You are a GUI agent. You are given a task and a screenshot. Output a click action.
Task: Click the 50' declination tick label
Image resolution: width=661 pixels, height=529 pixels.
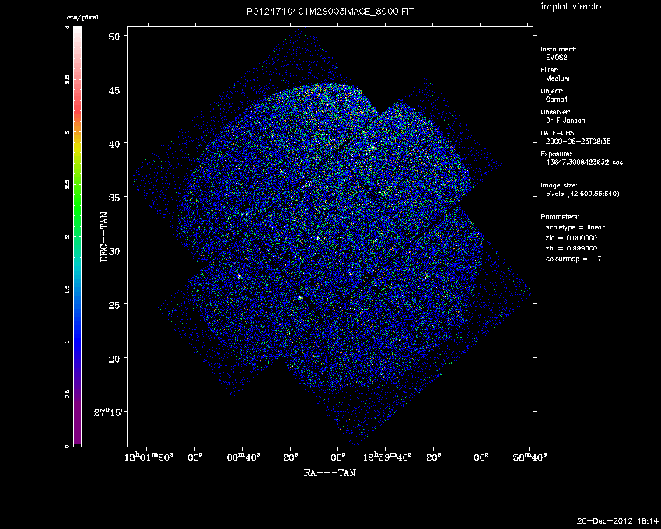point(115,37)
